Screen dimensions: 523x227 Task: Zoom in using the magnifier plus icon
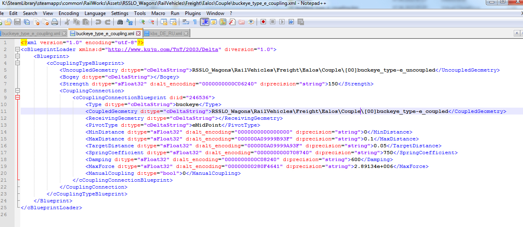(x=142, y=22)
